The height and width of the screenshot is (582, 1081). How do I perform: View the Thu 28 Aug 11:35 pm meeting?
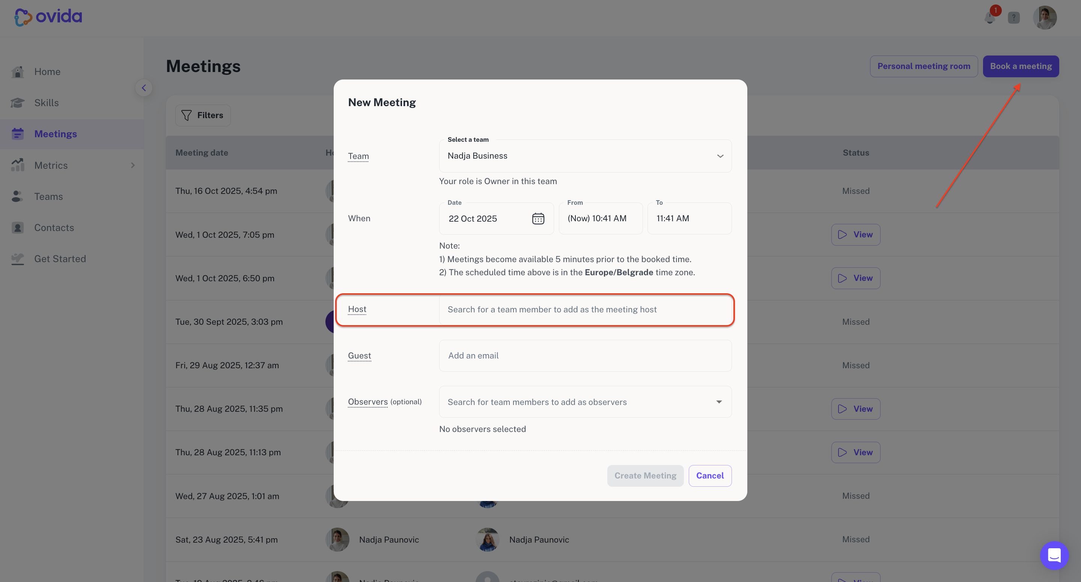point(856,409)
